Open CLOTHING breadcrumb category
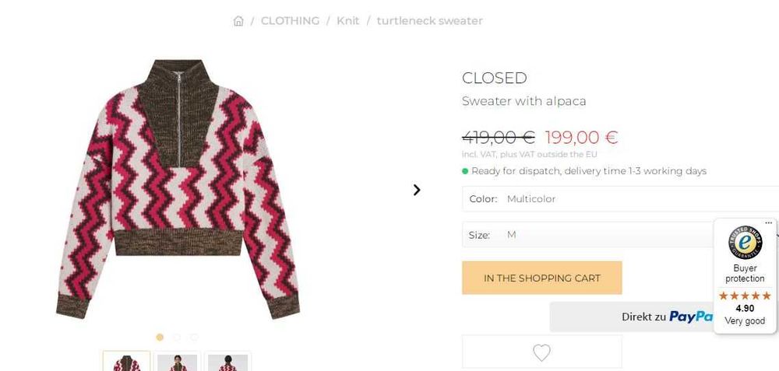 [290, 21]
